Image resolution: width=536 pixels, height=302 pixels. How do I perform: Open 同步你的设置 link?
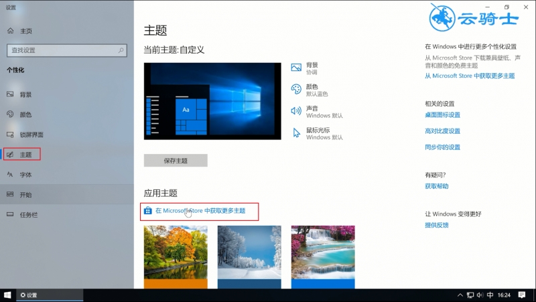tap(442, 147)
